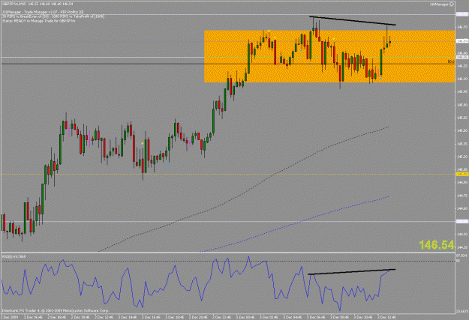Click the JJNManager expert name label
The width and height of the screenshot is (469, 320).
click(x=440, y=4)
